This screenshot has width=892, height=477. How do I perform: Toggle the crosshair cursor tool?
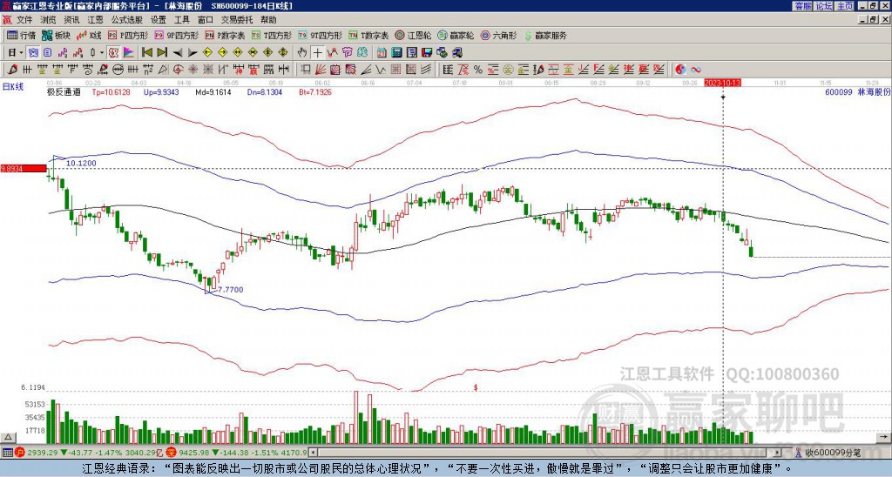click(x=317, y=52)
